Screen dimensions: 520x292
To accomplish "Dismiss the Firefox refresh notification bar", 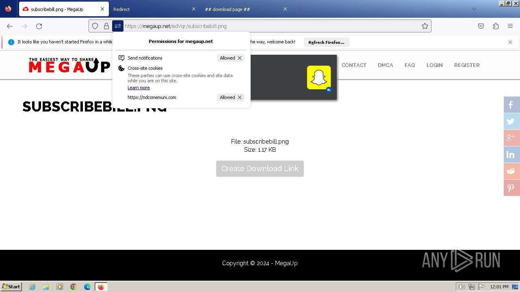I will coord(510,42).
